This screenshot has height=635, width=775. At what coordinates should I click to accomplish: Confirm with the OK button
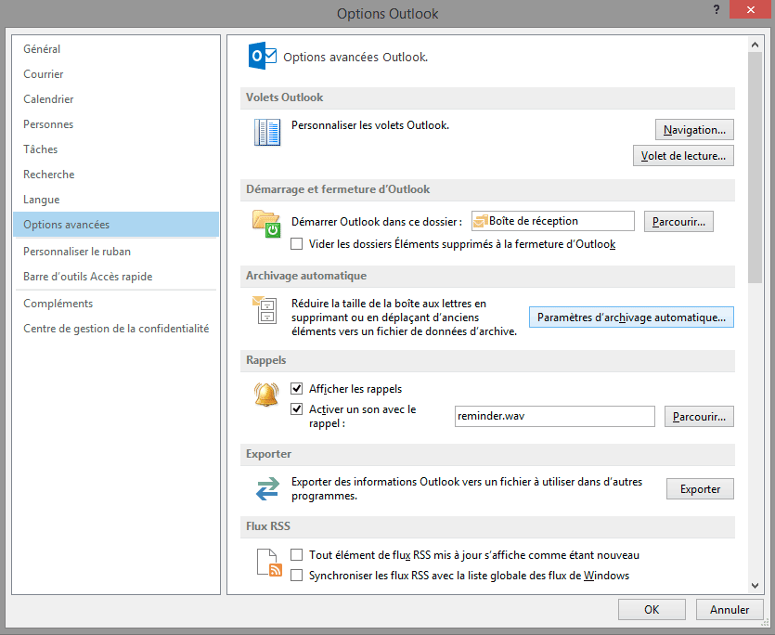(x=652, y=609)
